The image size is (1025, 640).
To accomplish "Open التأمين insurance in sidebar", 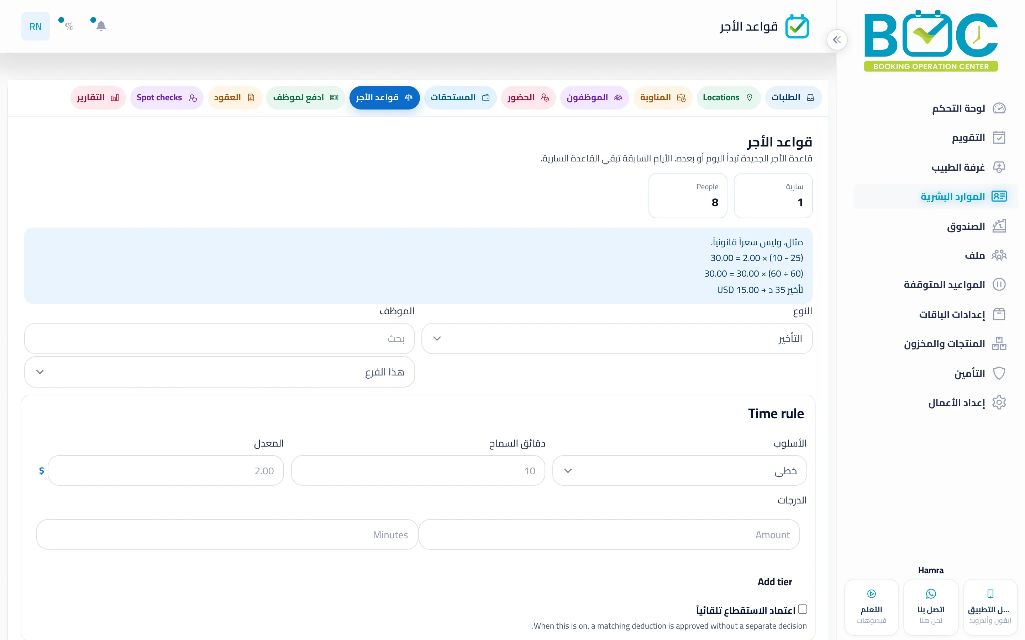I will pyautogui.click(x=936, y=373).
